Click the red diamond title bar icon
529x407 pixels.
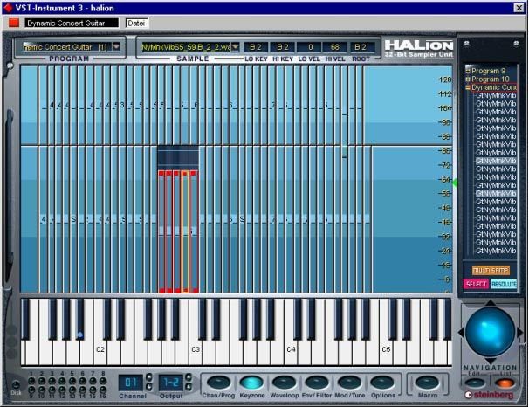pos(8,8)
